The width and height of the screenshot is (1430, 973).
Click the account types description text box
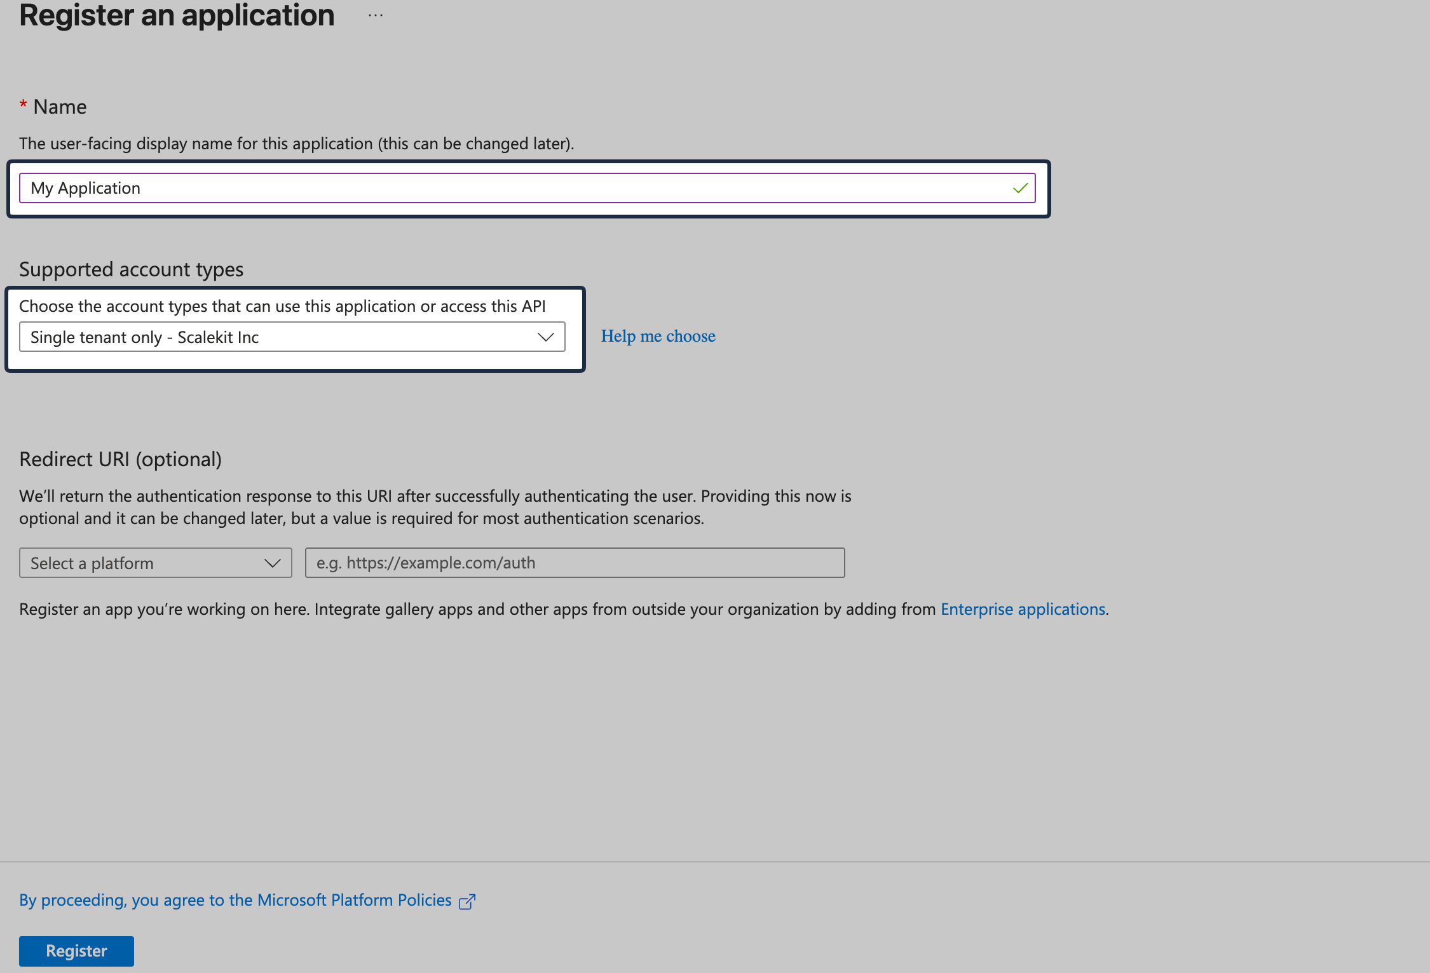click(283, 305)
